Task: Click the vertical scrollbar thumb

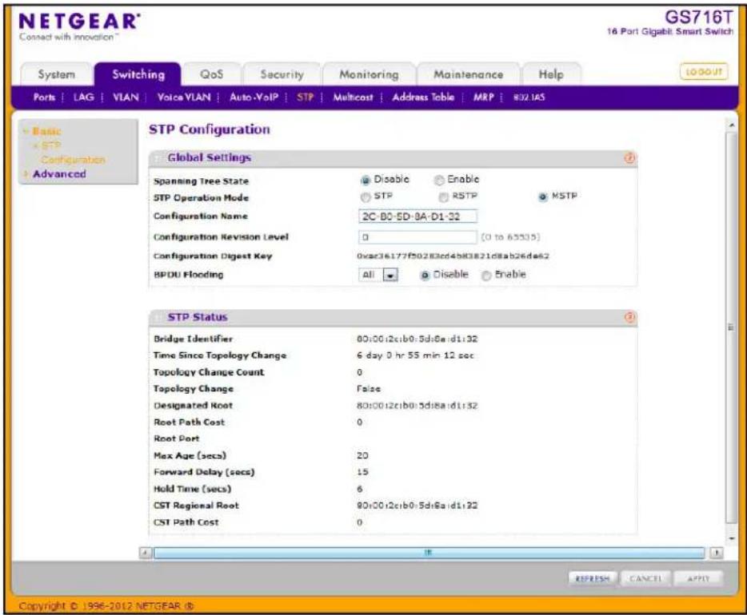Action: (x=731, y=327)
